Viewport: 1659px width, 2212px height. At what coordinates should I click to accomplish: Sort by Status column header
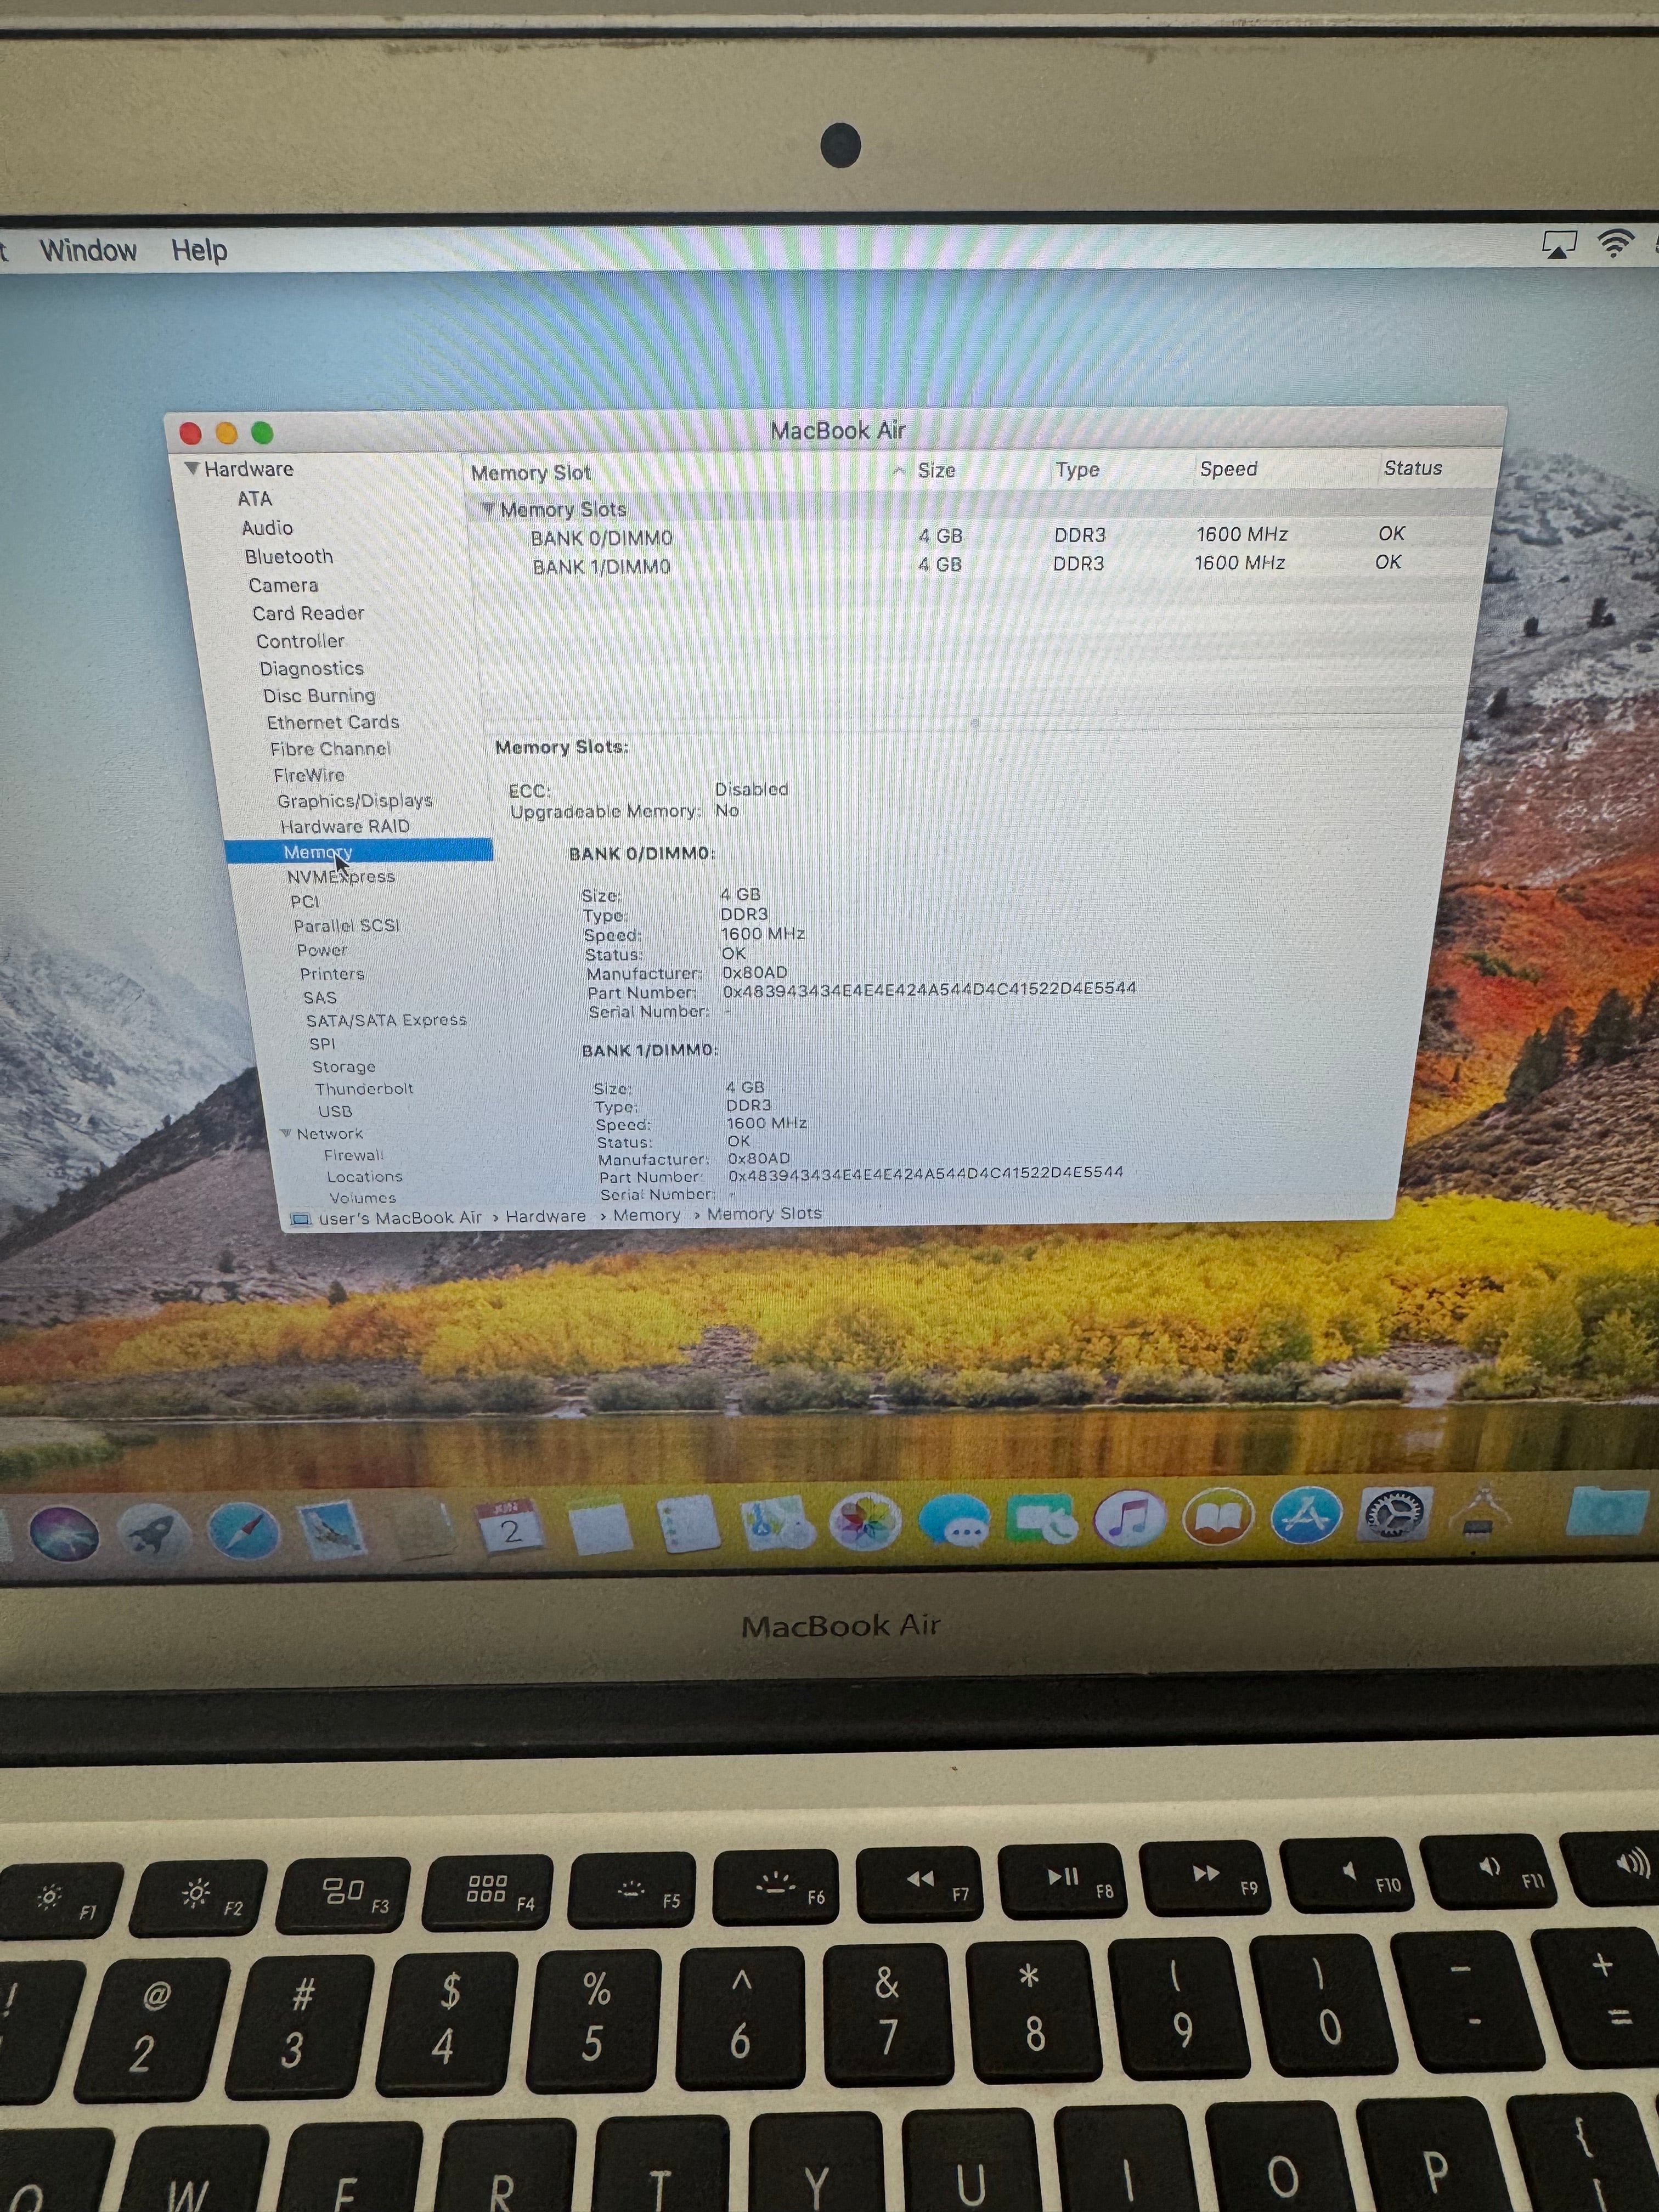(1412, 468)
